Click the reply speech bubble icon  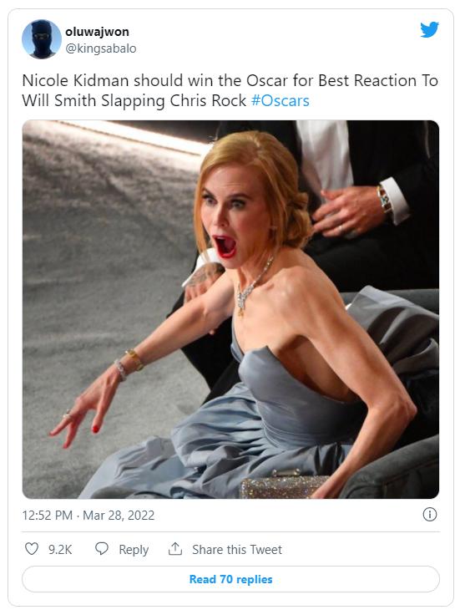[x=102, y=549]
